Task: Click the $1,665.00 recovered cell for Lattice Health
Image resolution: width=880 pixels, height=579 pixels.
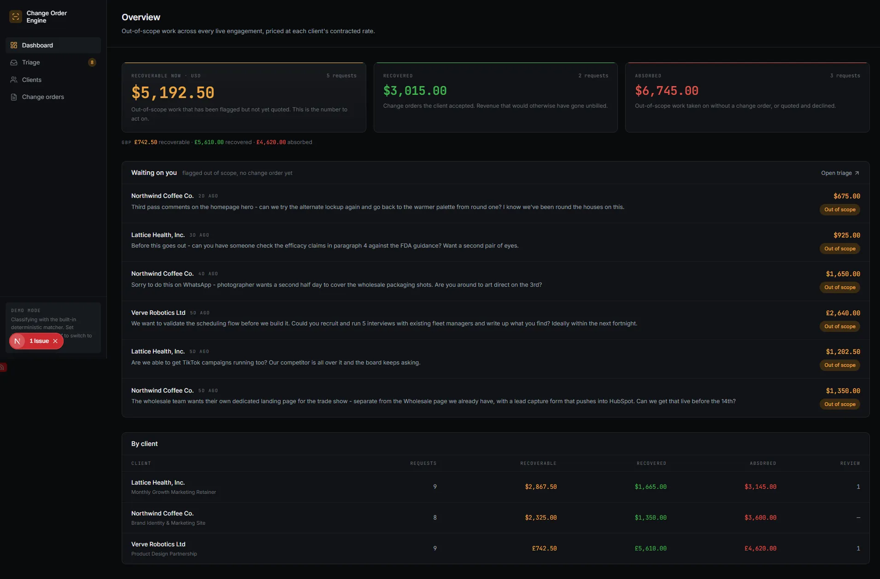Action: pos(651,487)
